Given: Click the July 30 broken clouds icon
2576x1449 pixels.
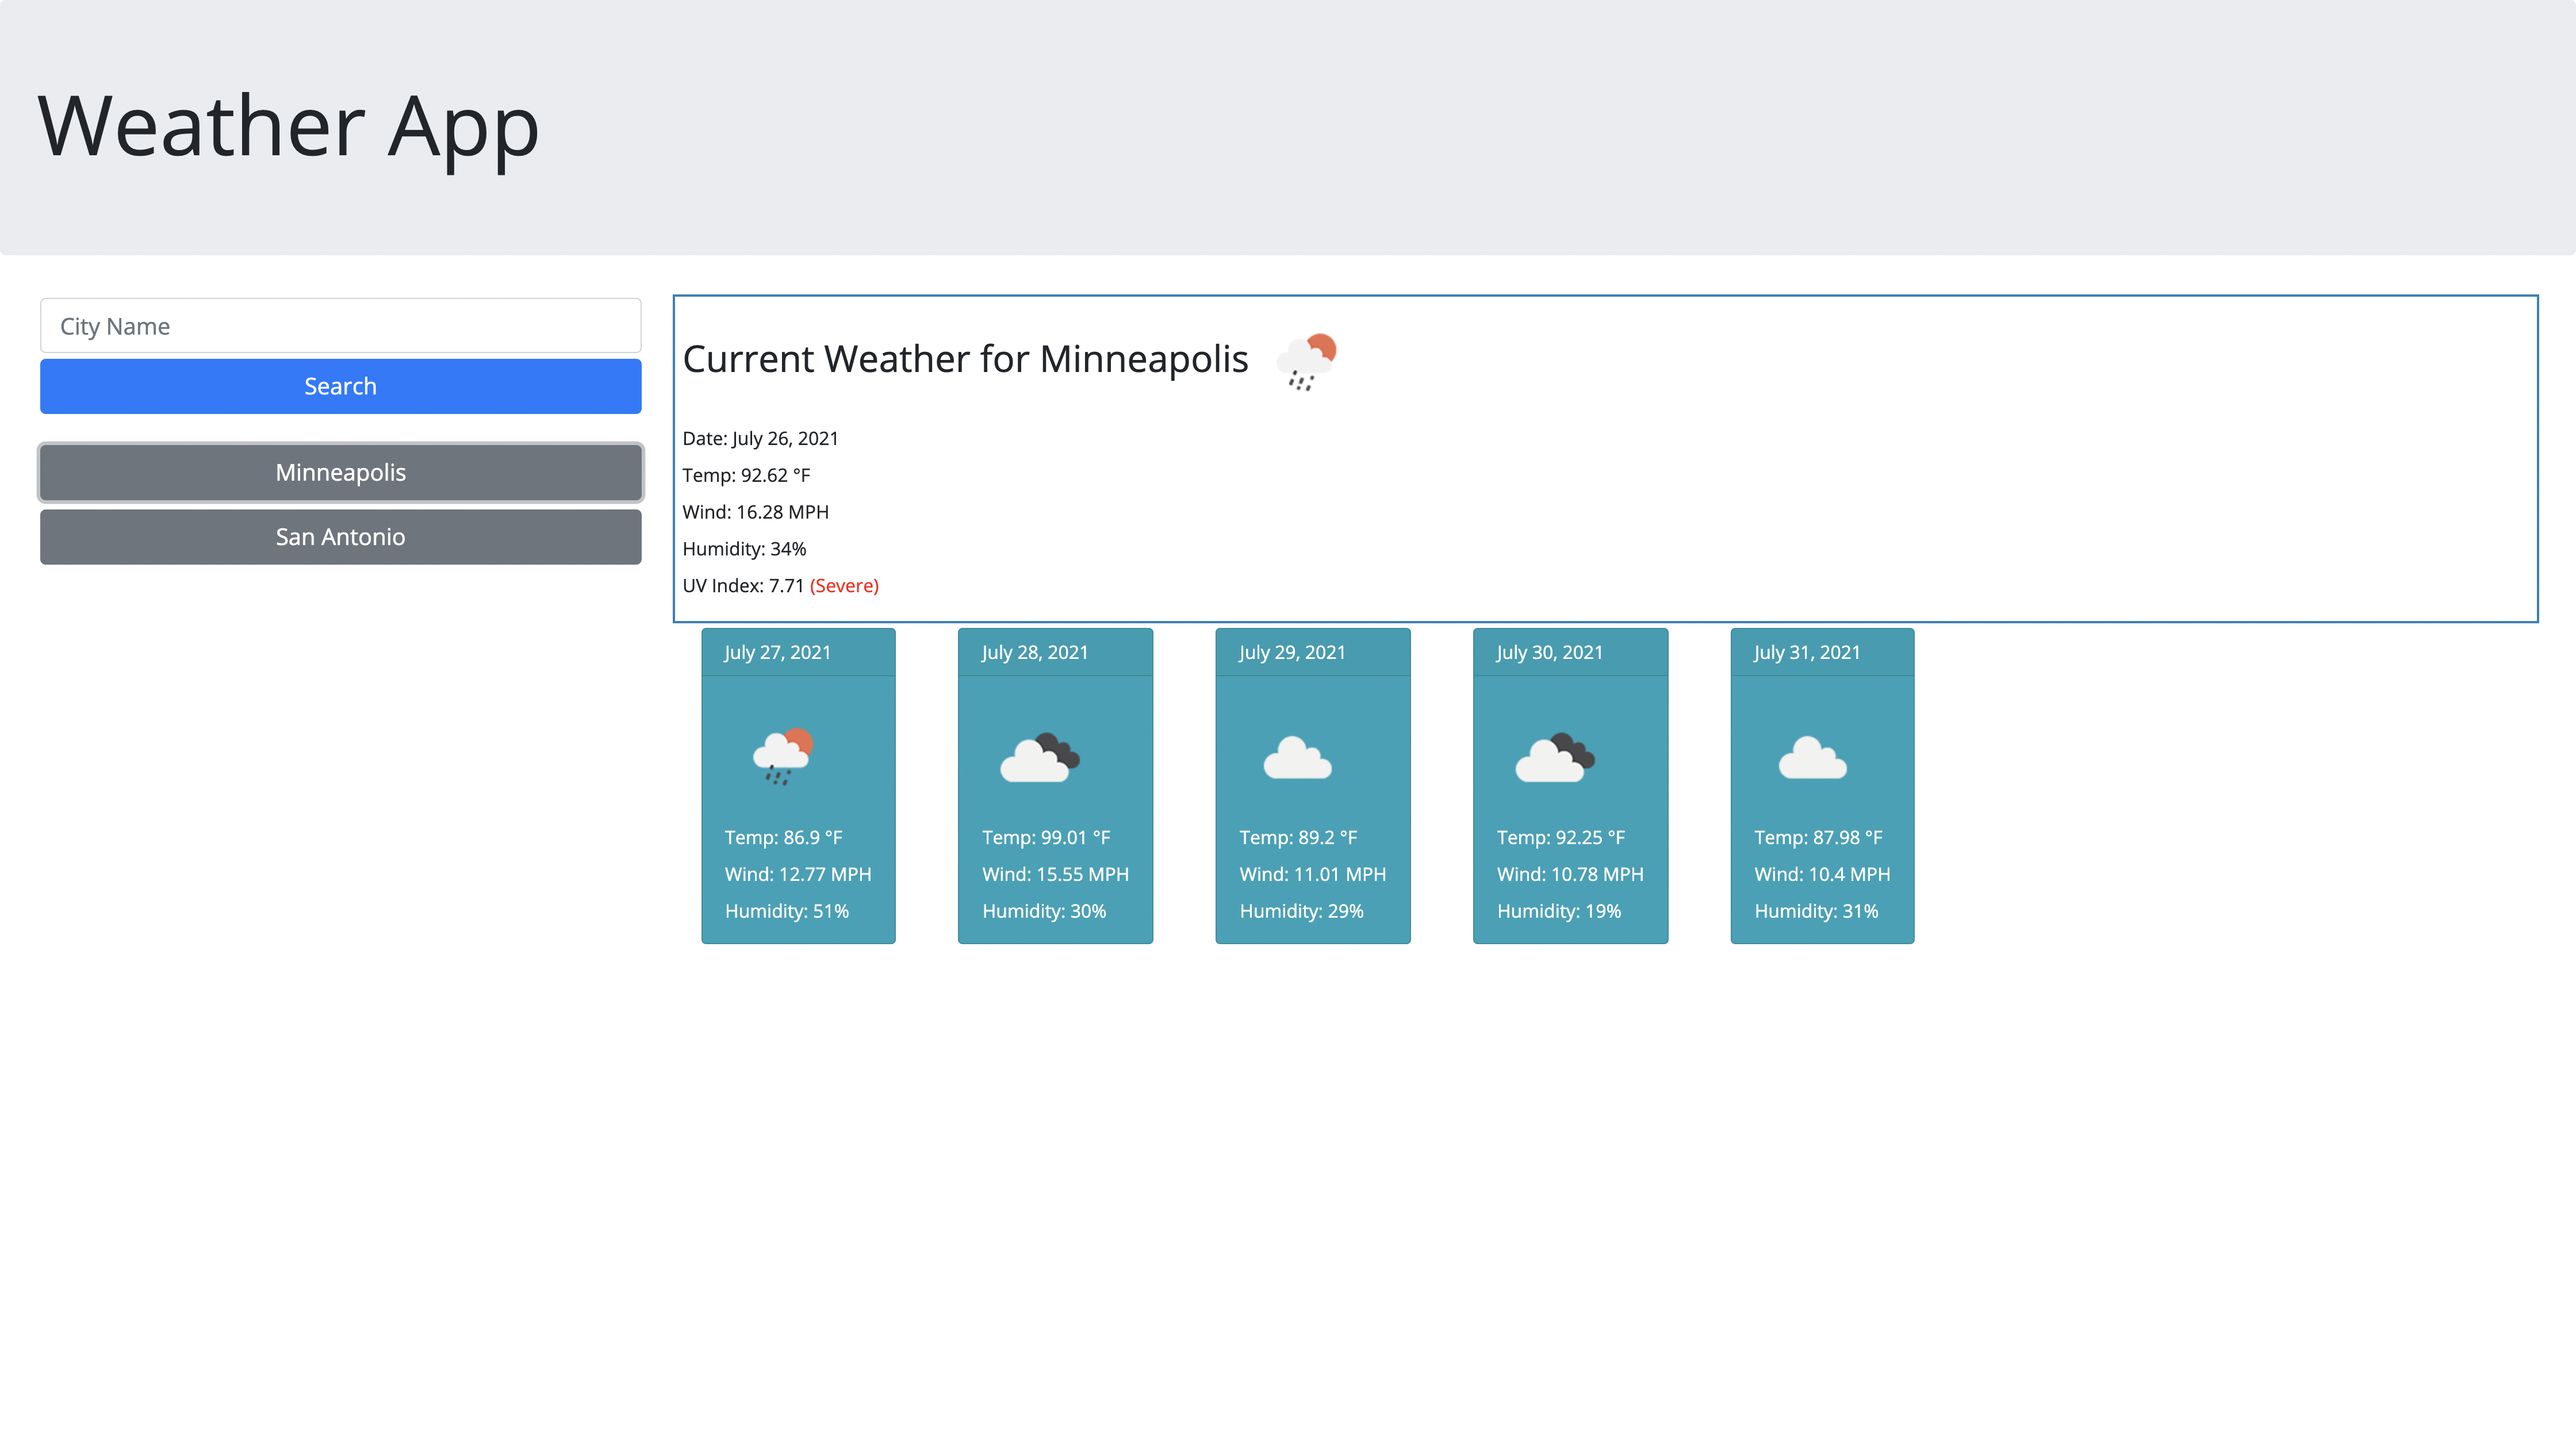Looking at the screenshot, I should point(1555,758).
